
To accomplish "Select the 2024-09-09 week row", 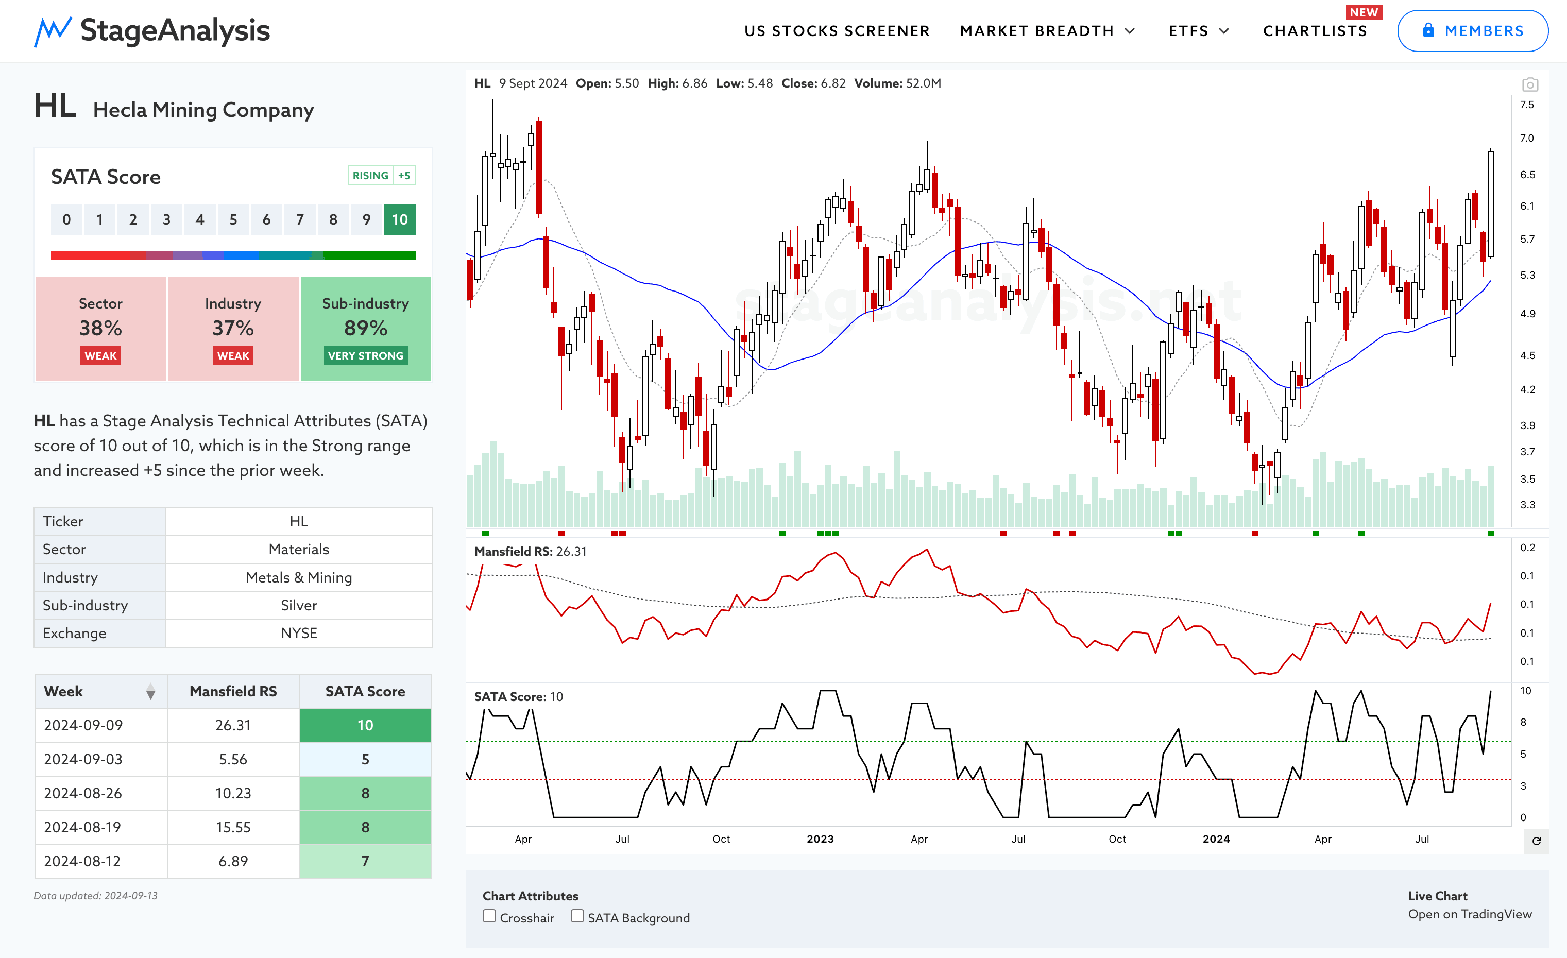I will click(233, 725).
